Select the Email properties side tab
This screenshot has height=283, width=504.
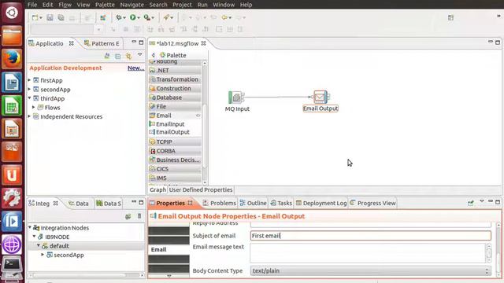169,249
